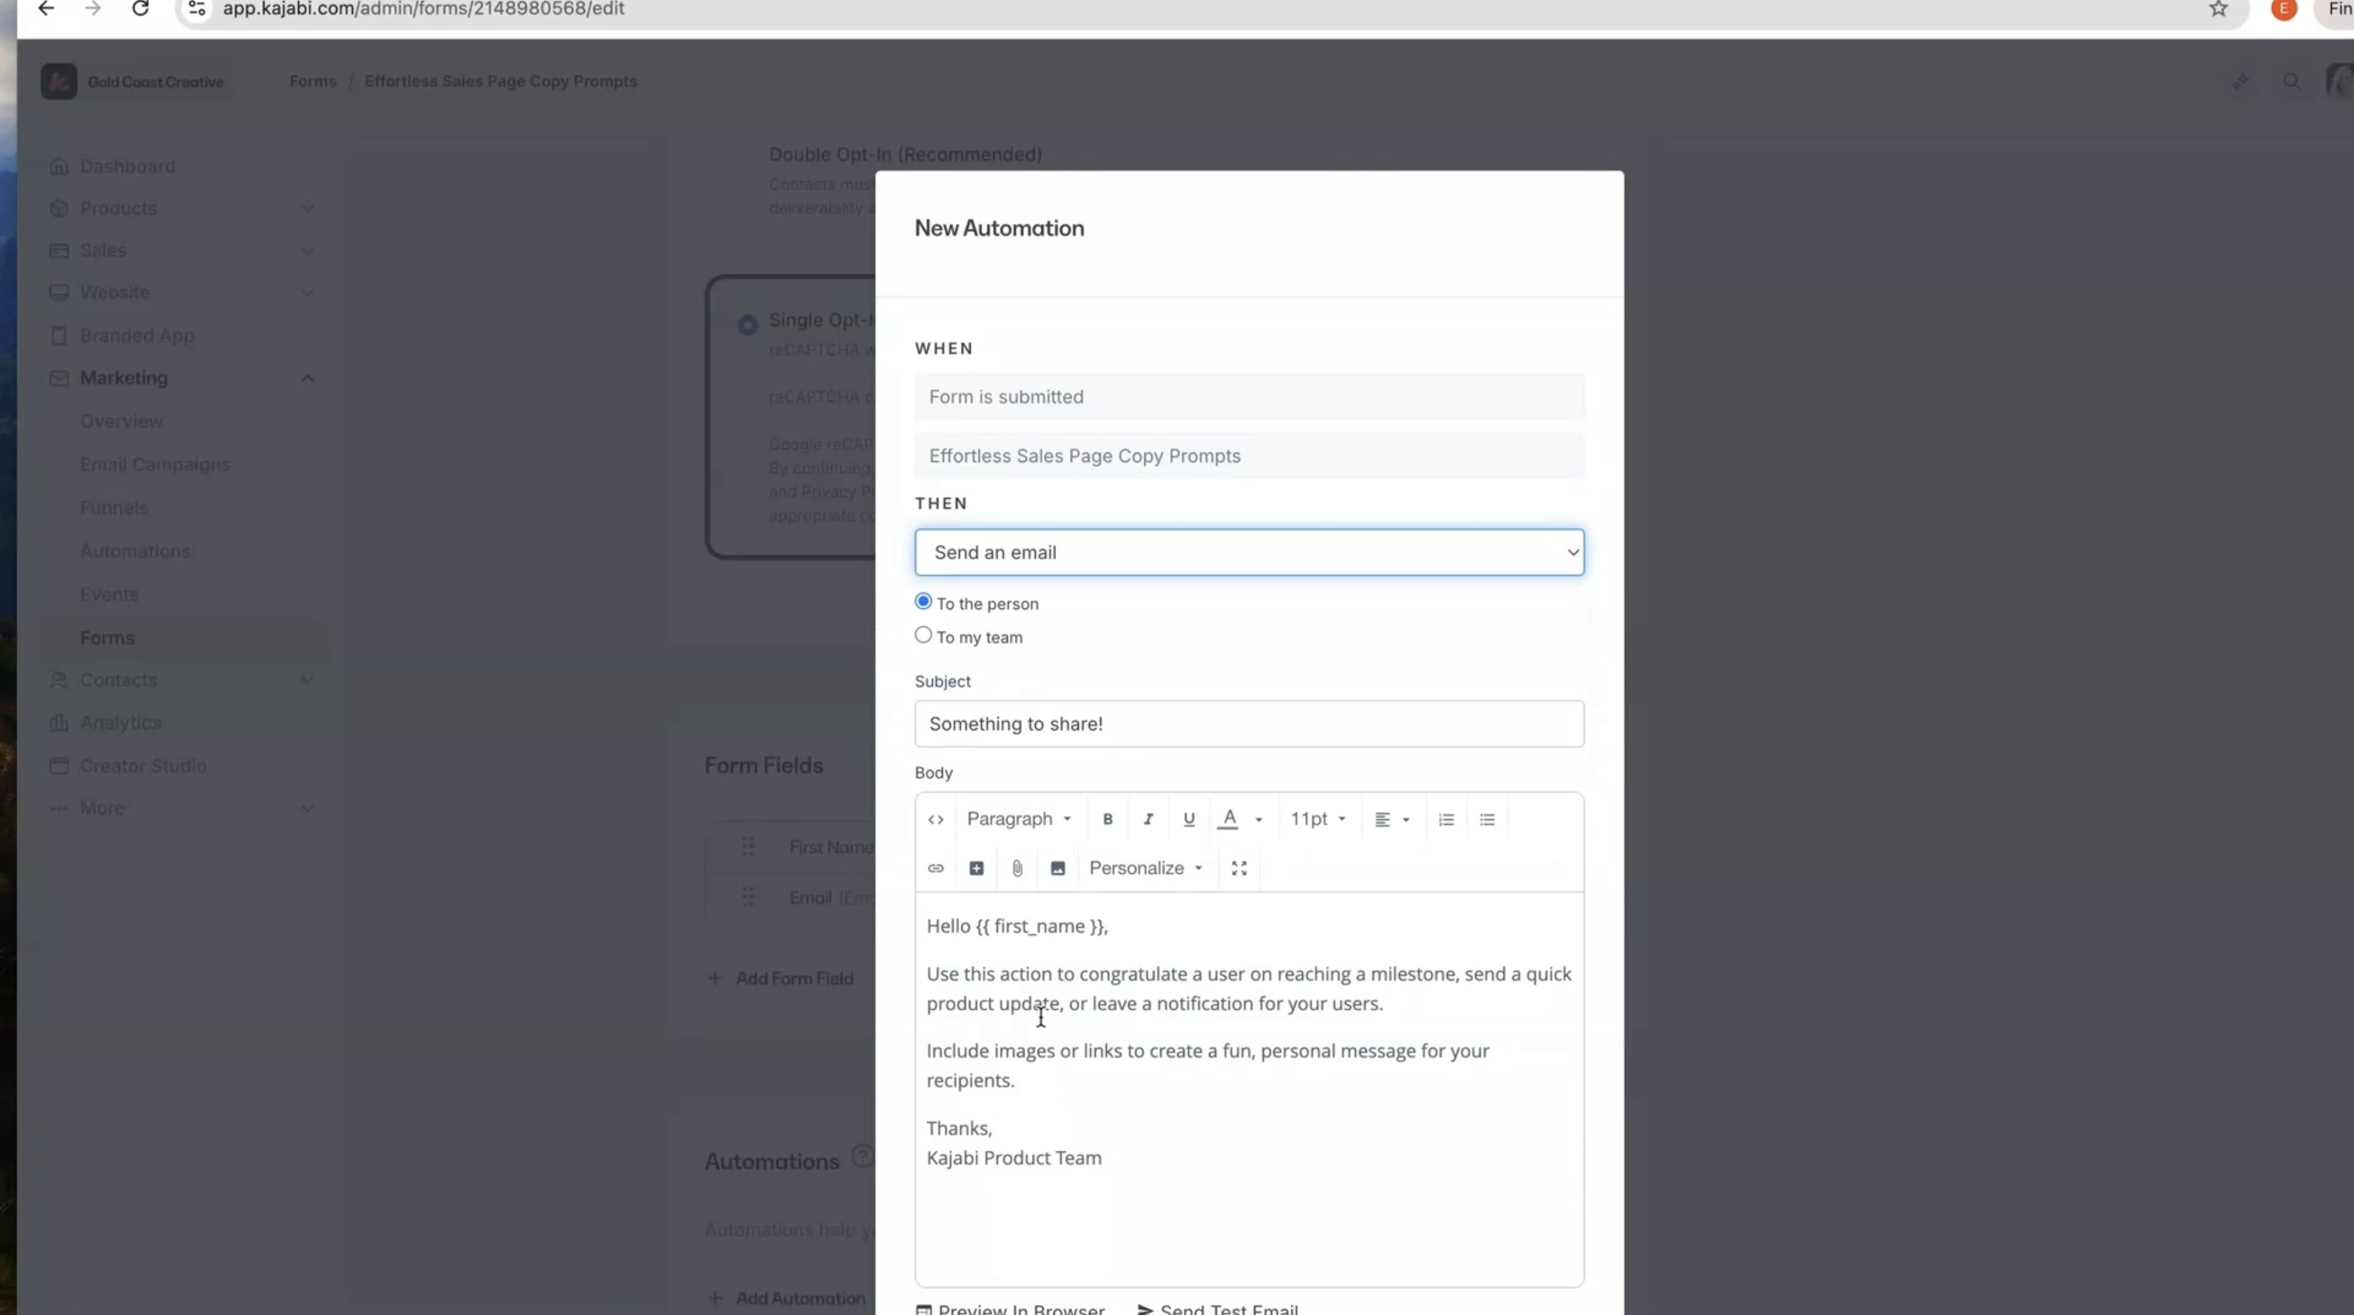Create a numbered list in the body
This screenshot has width=2354, height=1315.
click(1446, 819)
